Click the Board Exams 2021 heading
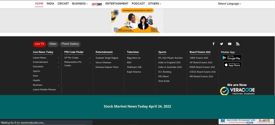275x125 pixels. 200,52
